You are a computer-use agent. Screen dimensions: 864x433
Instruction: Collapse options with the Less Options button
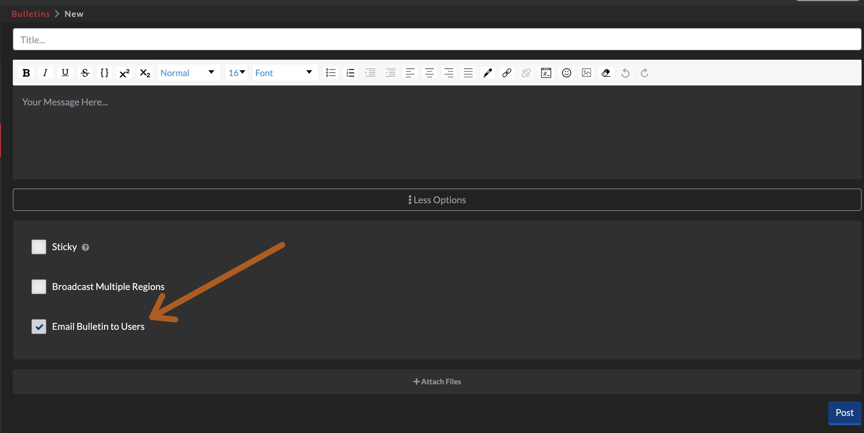pos(437,200)
